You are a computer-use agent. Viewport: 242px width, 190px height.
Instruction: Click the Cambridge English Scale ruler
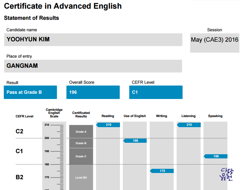[54, 156]
